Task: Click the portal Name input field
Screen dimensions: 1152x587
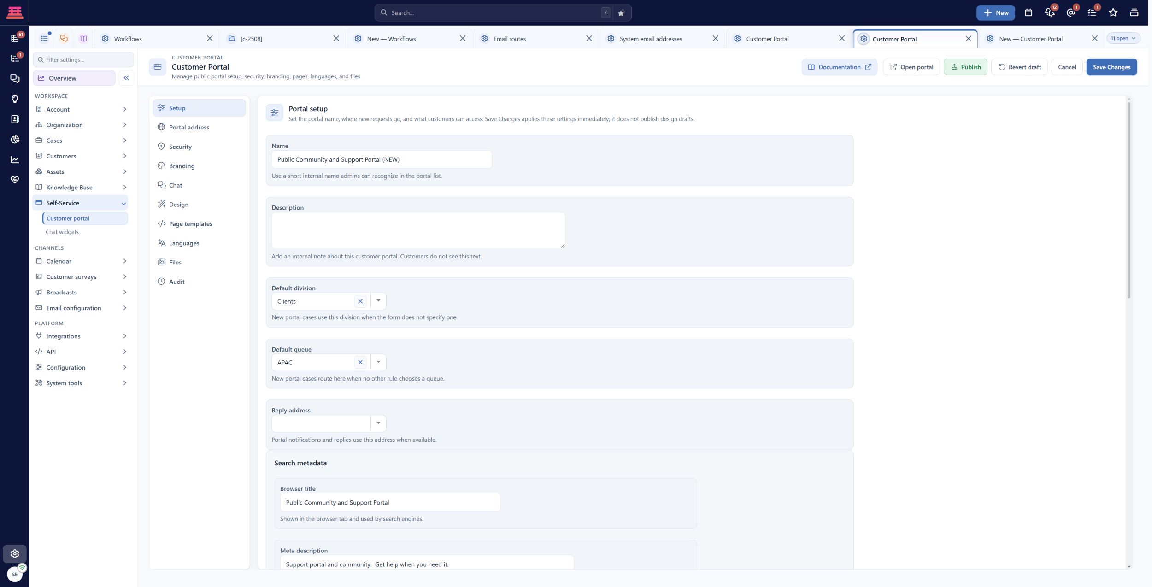Action: pos(382,159)
